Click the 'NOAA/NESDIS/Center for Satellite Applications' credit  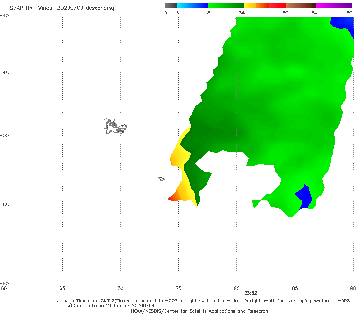pos(199,311)
